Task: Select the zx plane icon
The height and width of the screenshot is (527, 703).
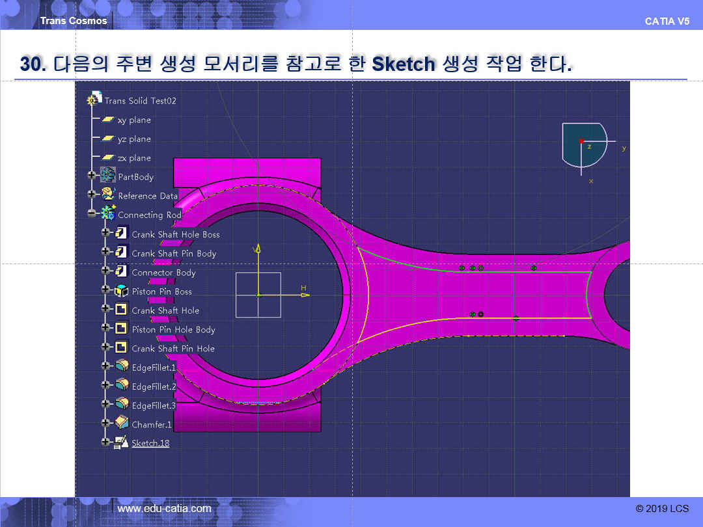Action: coord(108,158)
